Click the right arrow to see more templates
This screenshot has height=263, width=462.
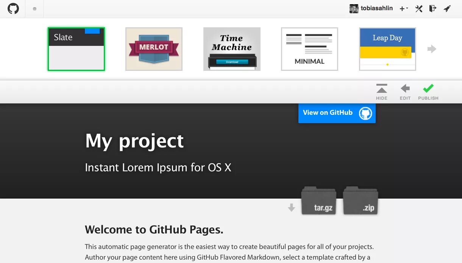432,49
